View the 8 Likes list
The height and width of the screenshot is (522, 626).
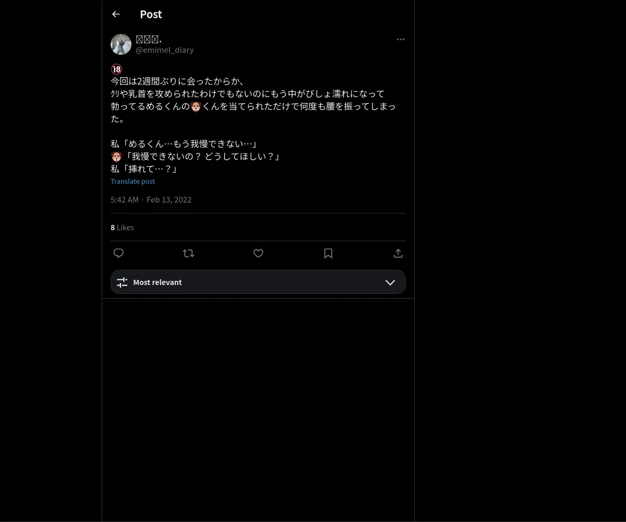coord(122,228)
